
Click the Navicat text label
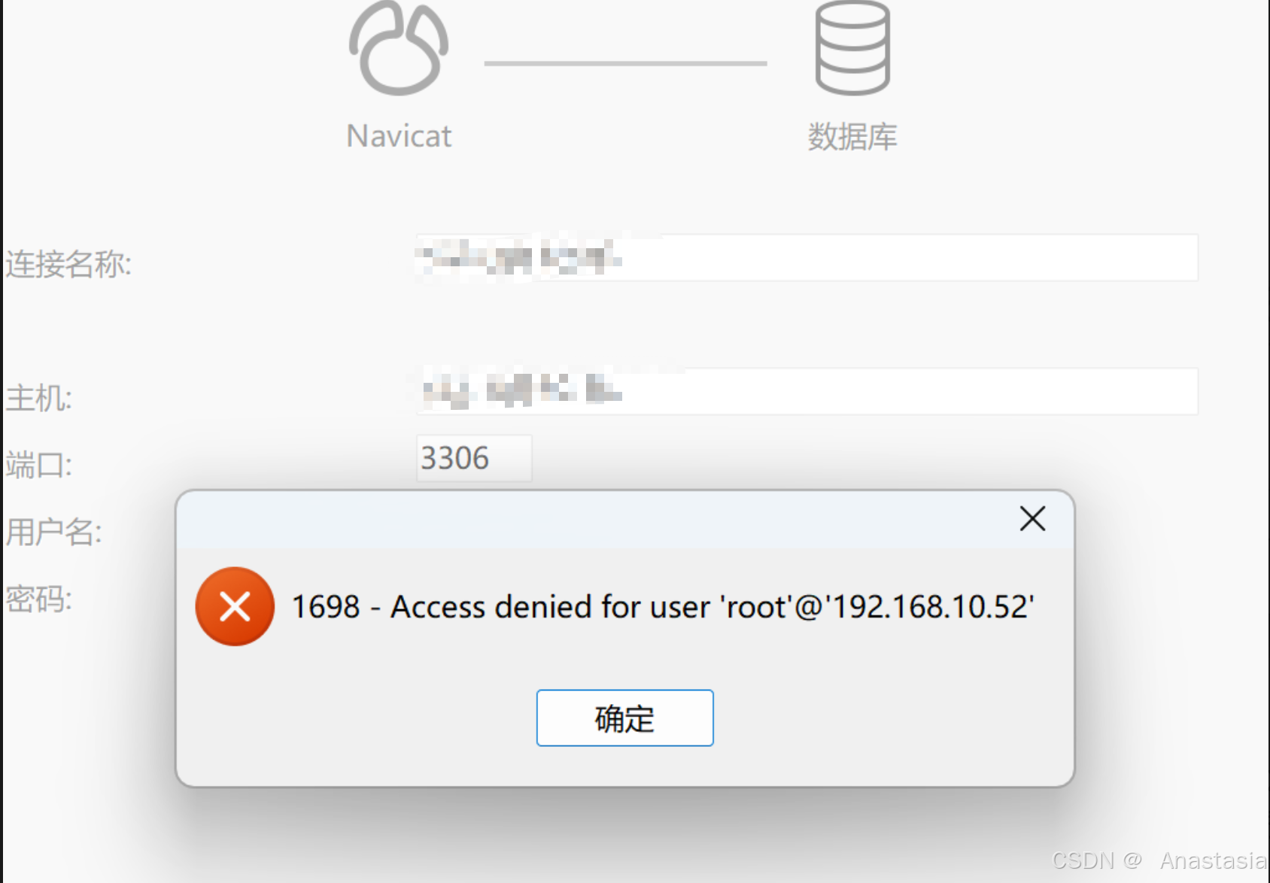click(399, 136)
